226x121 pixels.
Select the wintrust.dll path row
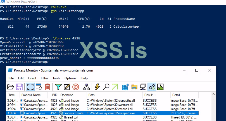click(x=110, y=105)
